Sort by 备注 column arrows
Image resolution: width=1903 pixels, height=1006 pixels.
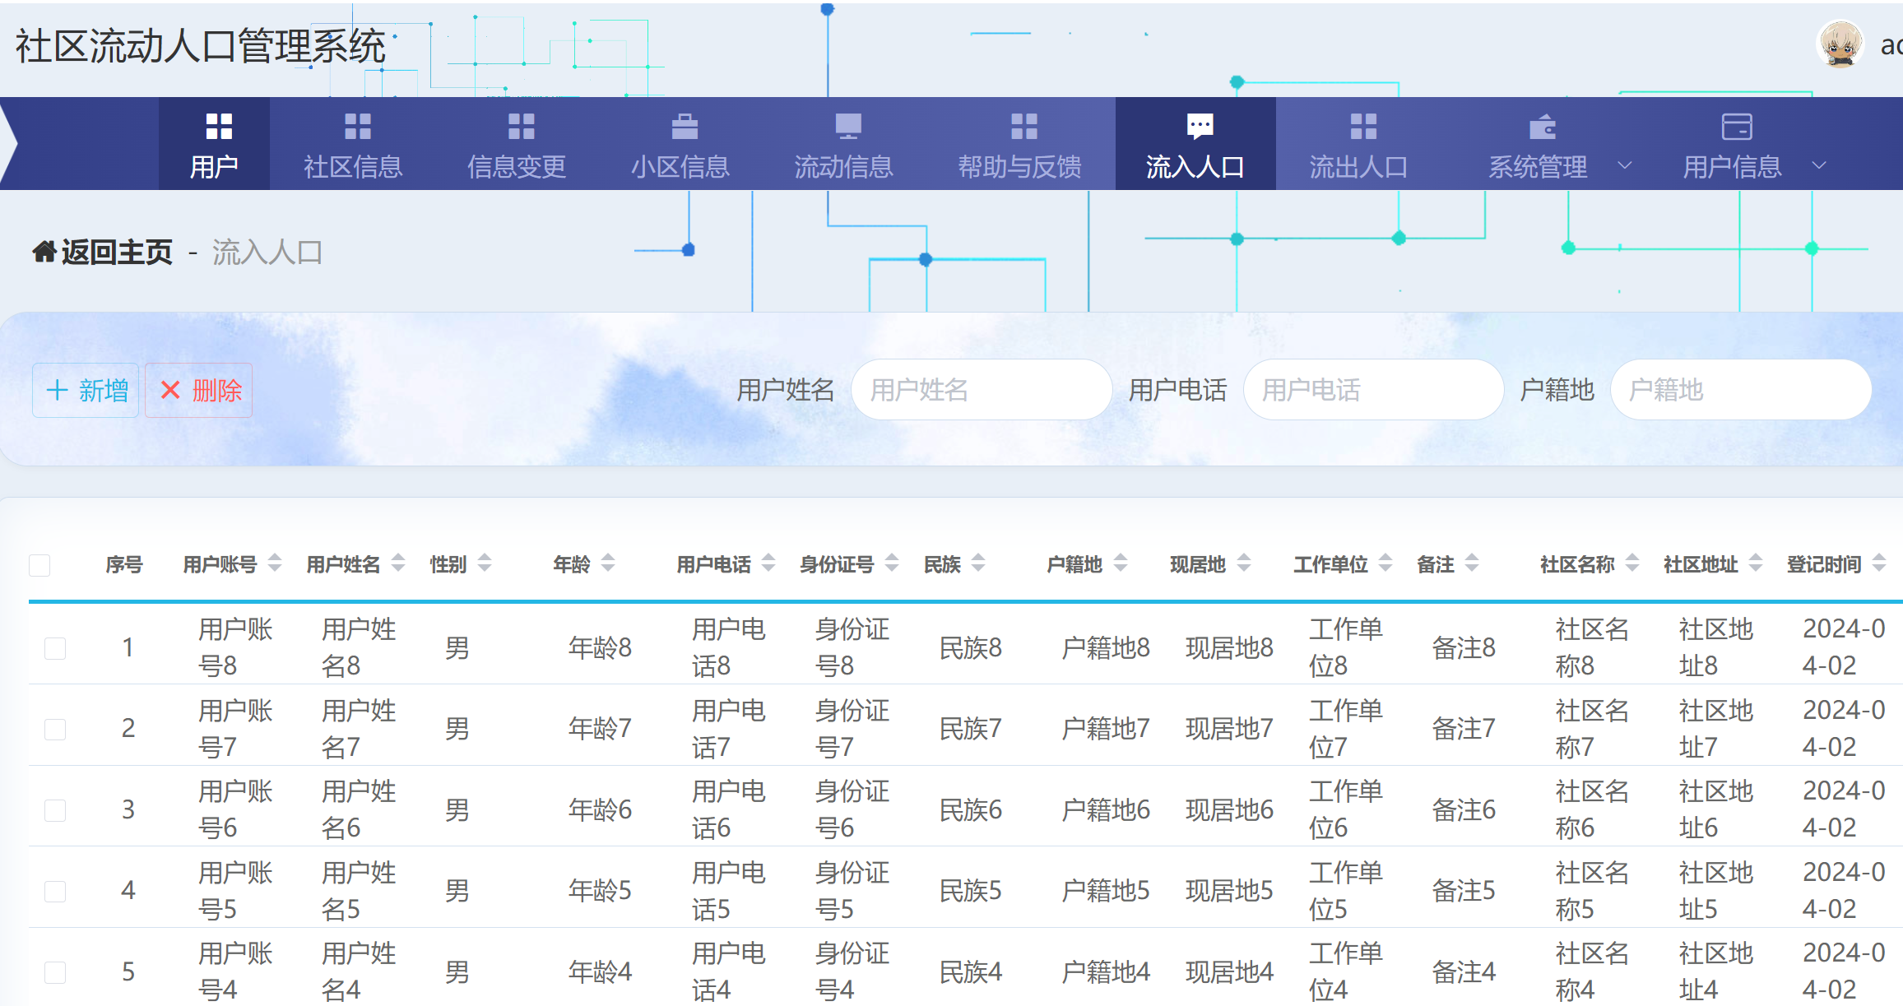pos(1472,563)
